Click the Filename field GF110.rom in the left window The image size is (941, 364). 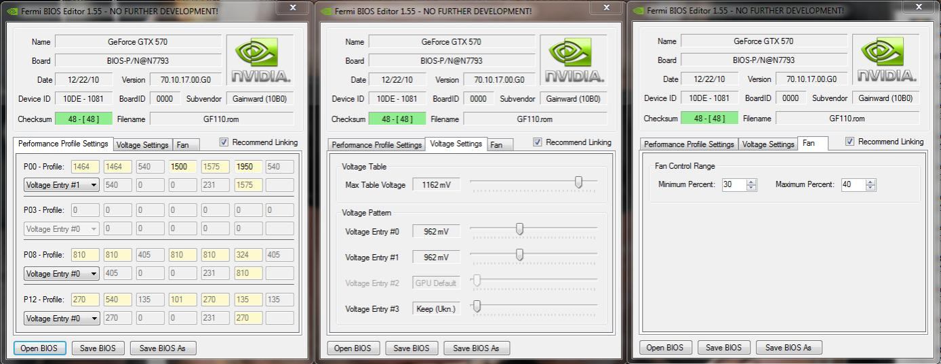[x=222, y=119]
